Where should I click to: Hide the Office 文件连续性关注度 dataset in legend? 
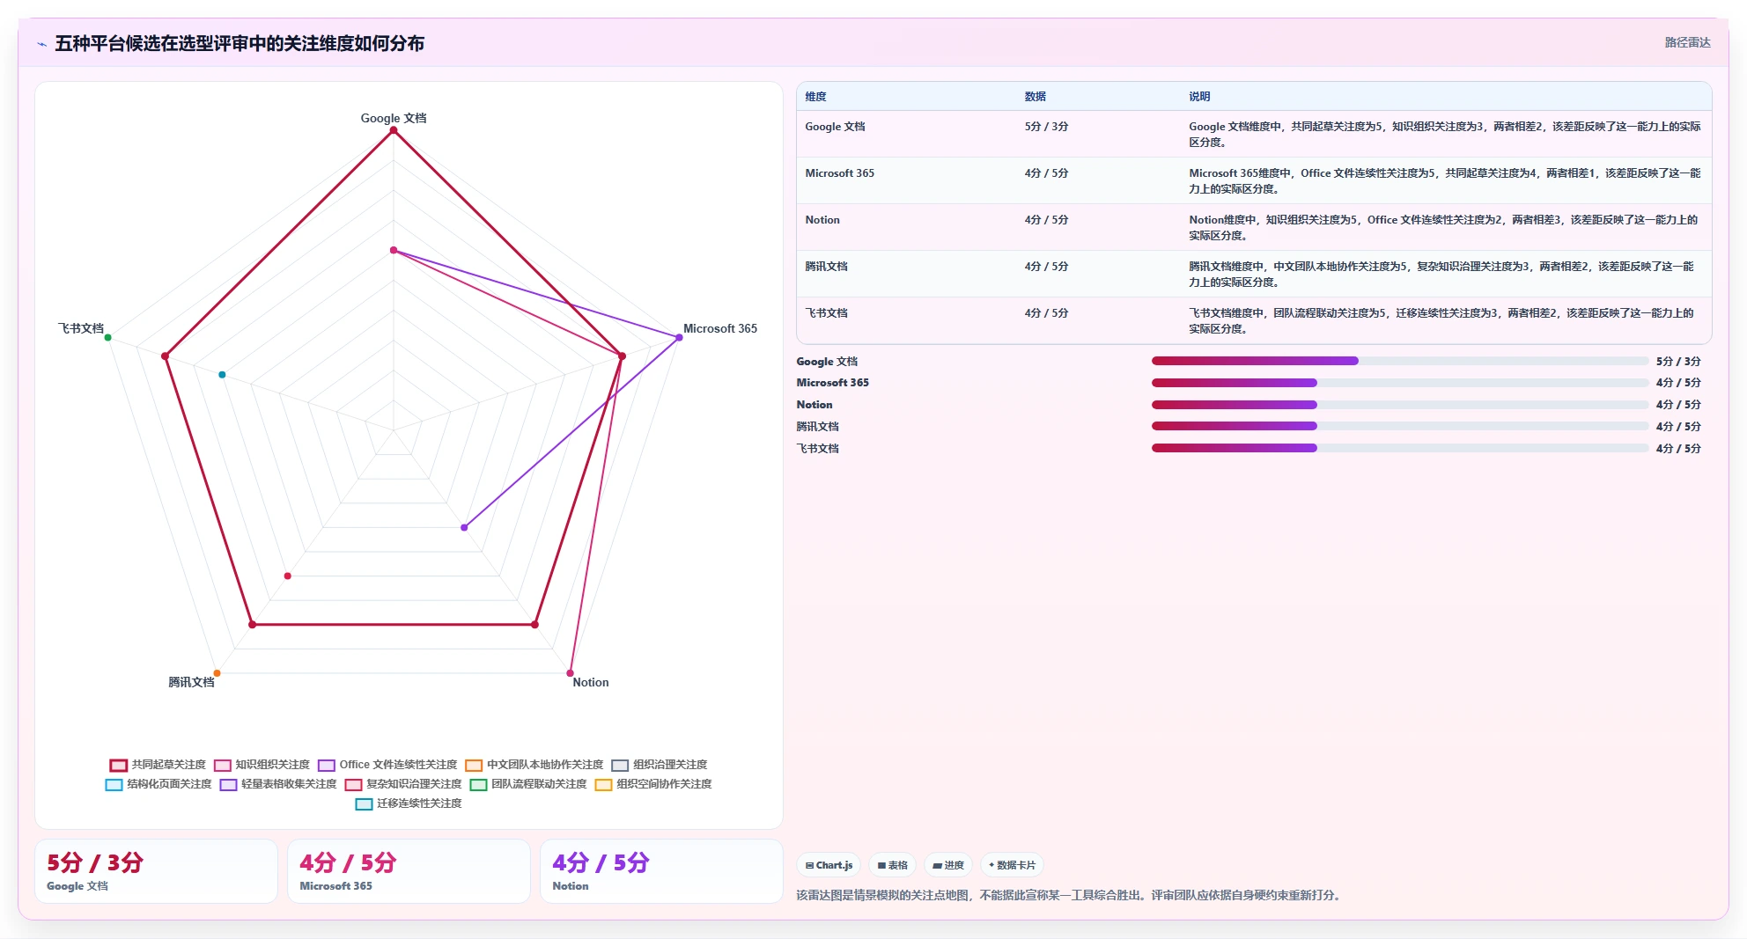pos(387,765)
